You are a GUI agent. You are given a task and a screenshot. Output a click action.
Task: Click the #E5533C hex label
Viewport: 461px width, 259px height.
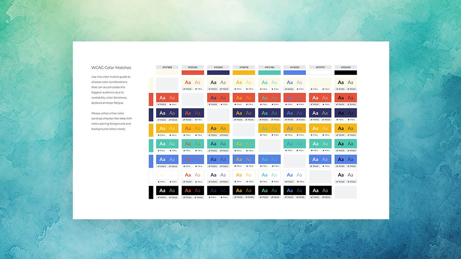click(192, 67)
